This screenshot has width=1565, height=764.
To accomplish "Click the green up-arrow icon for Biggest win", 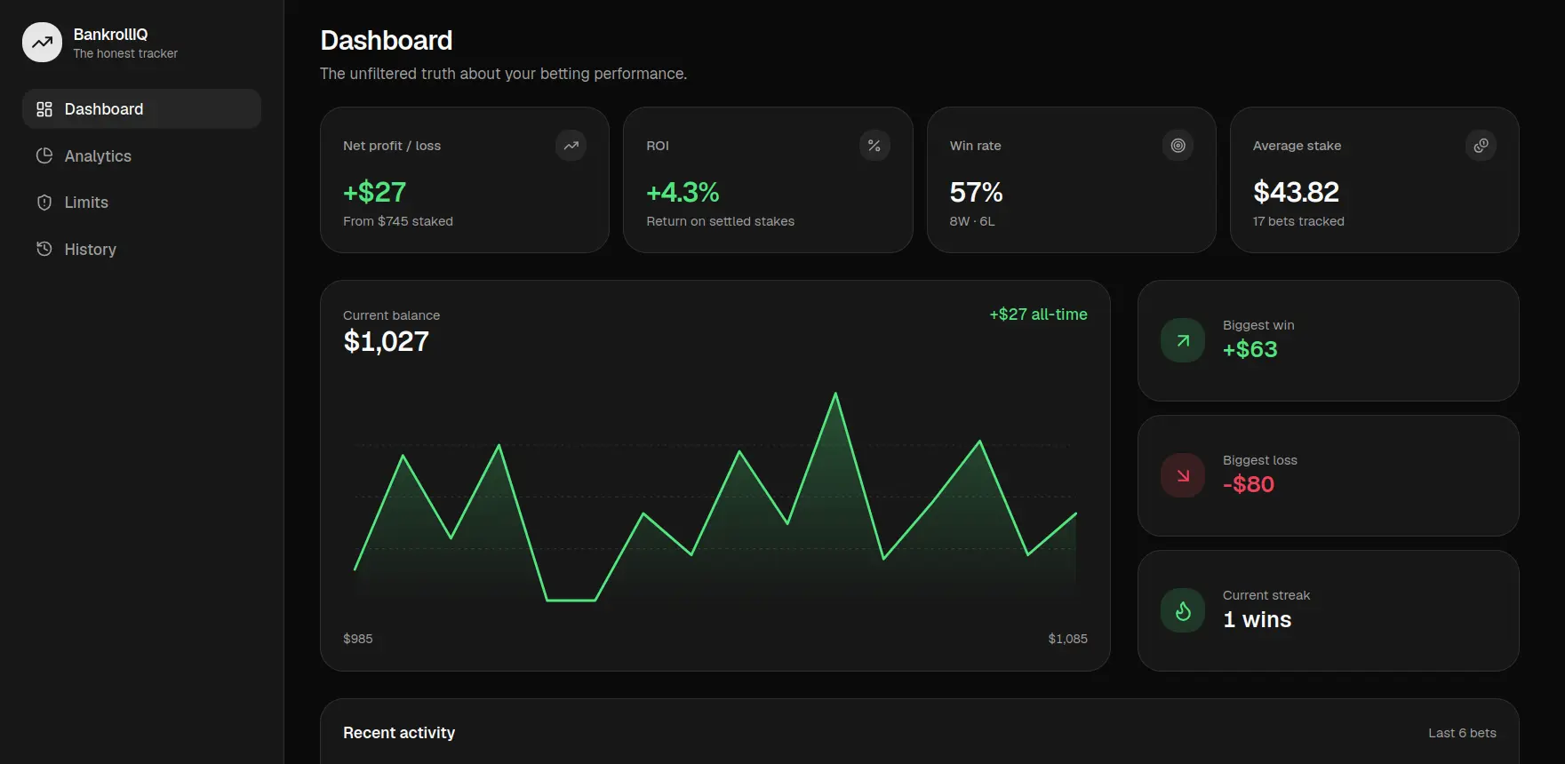I will tap(1183, 340).
